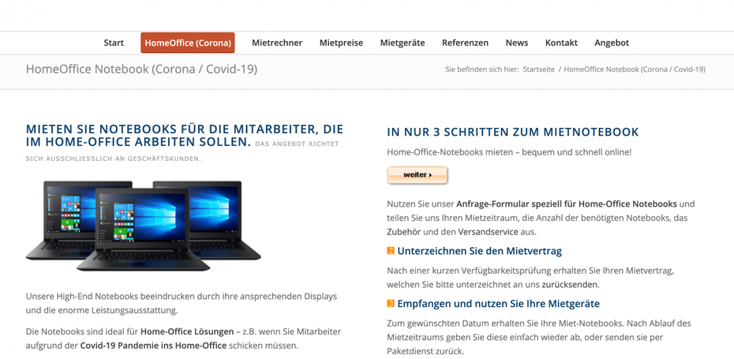The image size is (734, 359).
Task: Click the Home-Office-Notebooks mieten tagline text
Action: [x=509, y=152]
